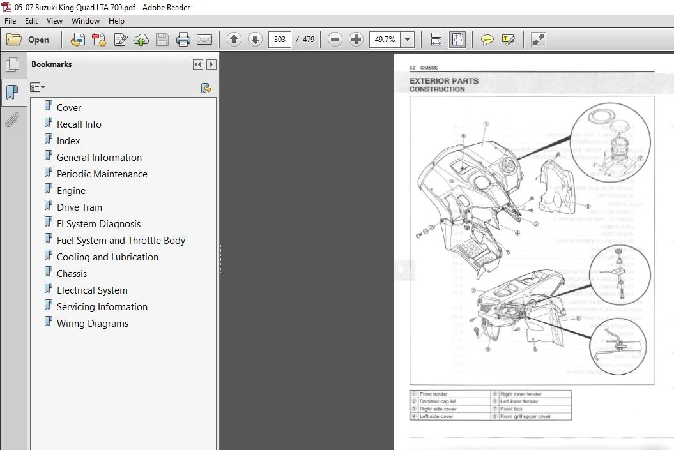Open the File menu
674x450 pixels.
[x=10, y=20]
